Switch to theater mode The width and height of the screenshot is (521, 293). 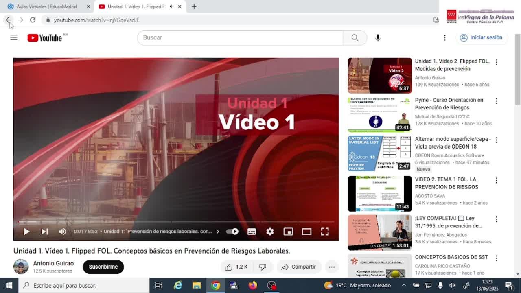tap(306, 232)
